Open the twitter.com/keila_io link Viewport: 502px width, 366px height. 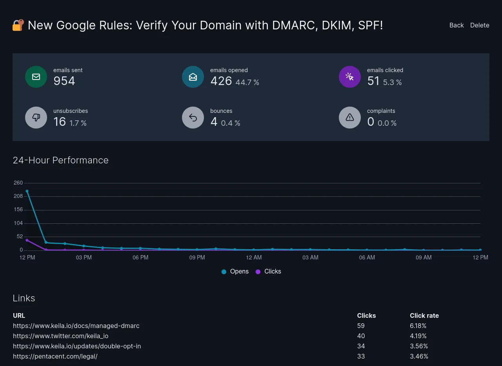coord(61,336)
